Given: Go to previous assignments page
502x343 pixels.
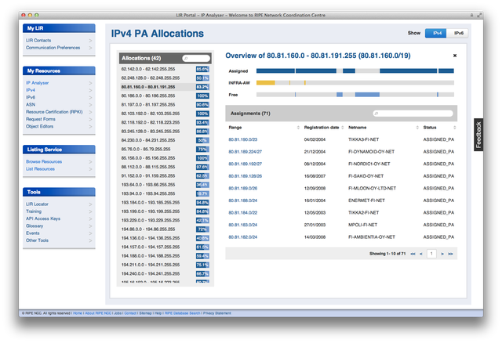Looking at the screenshot, I should pos(421,254).
